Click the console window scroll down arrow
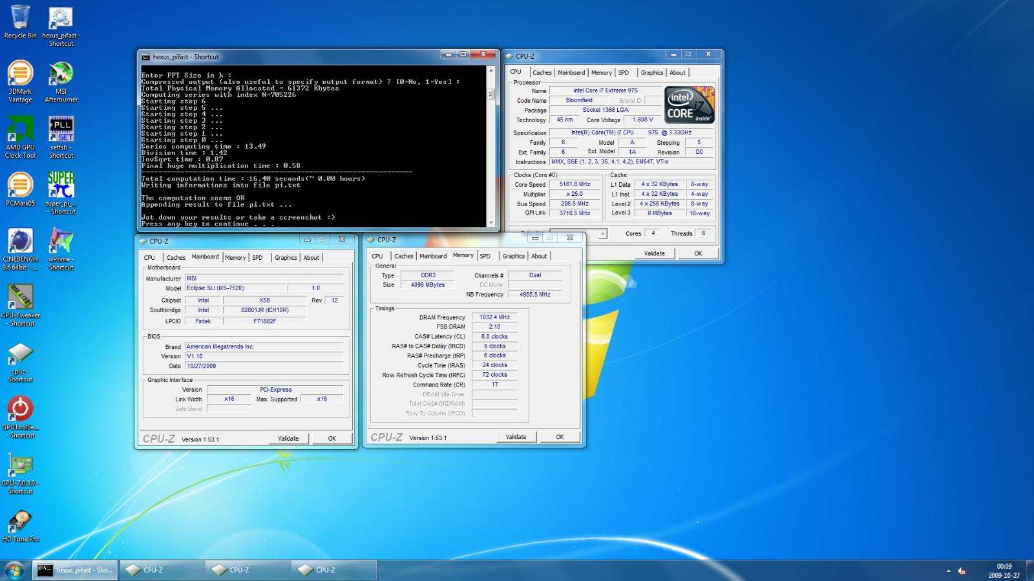 point(491,222)
